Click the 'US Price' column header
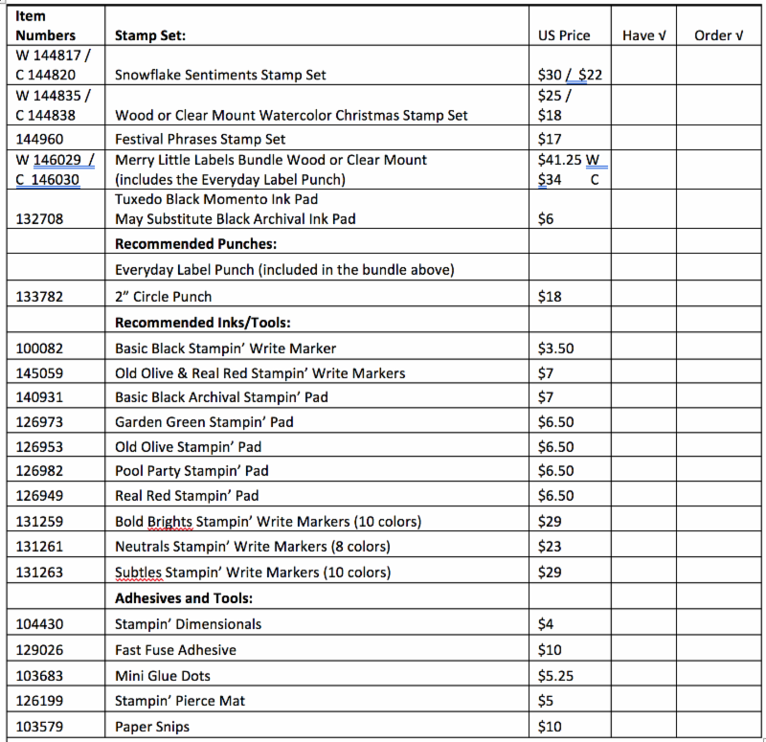Screen dimensions: 766x742 point(564,35)
